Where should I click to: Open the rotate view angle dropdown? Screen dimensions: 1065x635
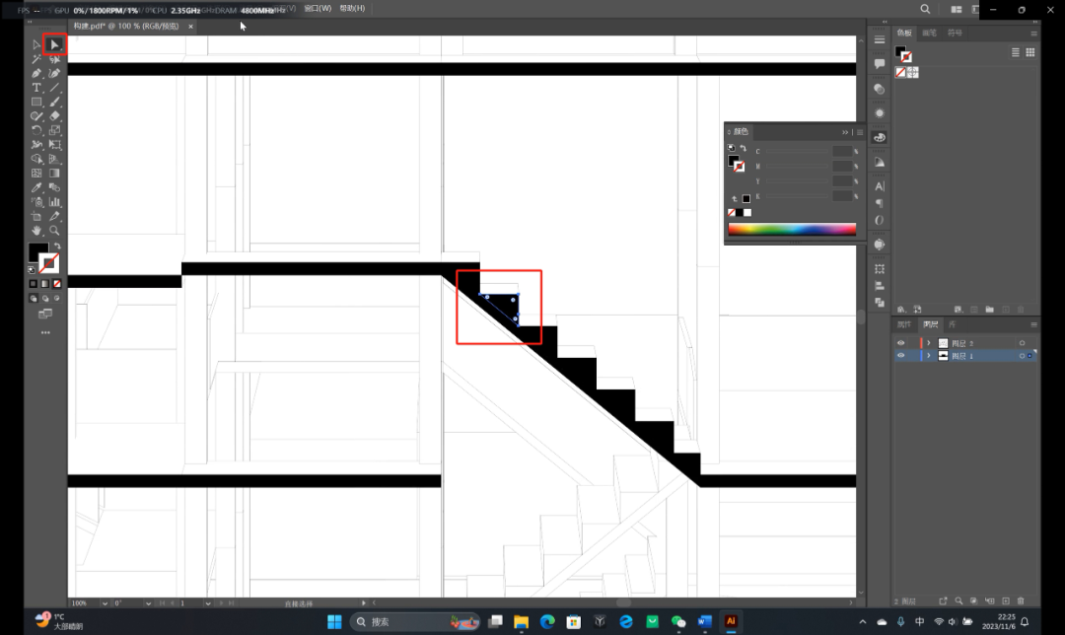point(148,603)
